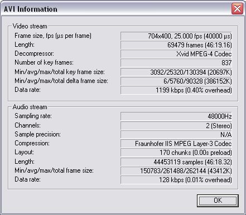This screenshot has width=246, height=215.
Task: Click the 'Number of key frames:' label
Action: click(44, 62)
